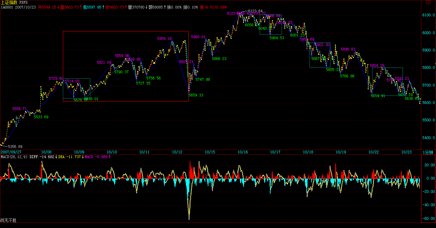436x228 pixels.
Task: Click the window layout icon at top right
Action: [427, 2]
